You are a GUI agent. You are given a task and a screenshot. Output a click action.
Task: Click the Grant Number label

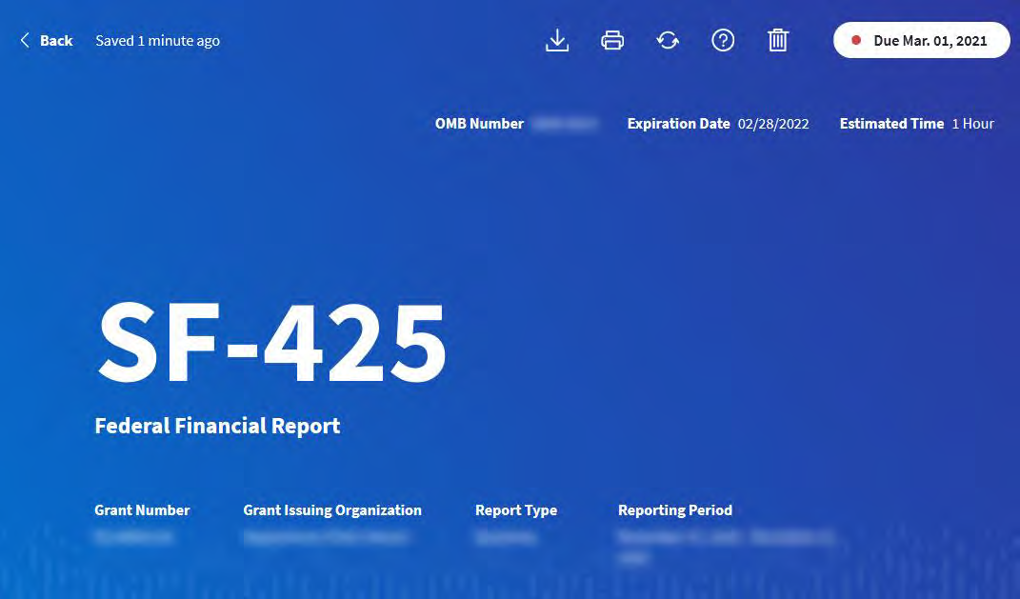point(142,510)
